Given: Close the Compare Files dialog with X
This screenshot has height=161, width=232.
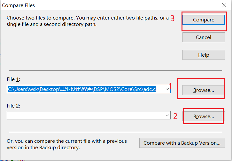Looking at the screenshot, I should pos(224,5).
